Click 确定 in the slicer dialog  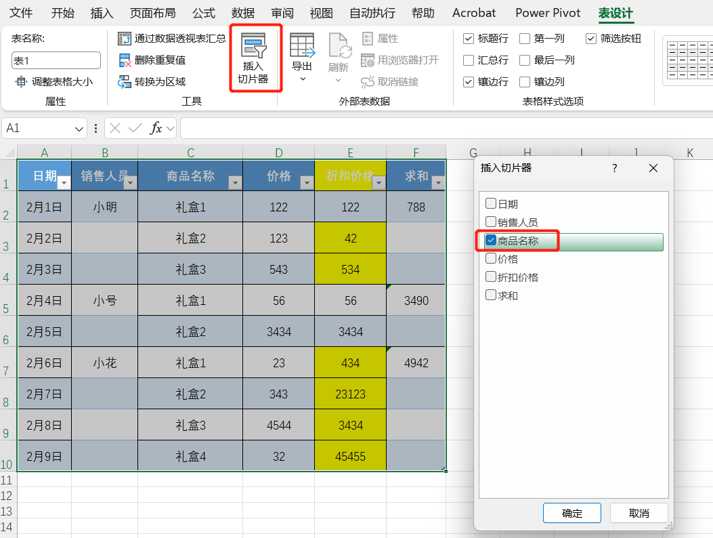pos(572,514)
